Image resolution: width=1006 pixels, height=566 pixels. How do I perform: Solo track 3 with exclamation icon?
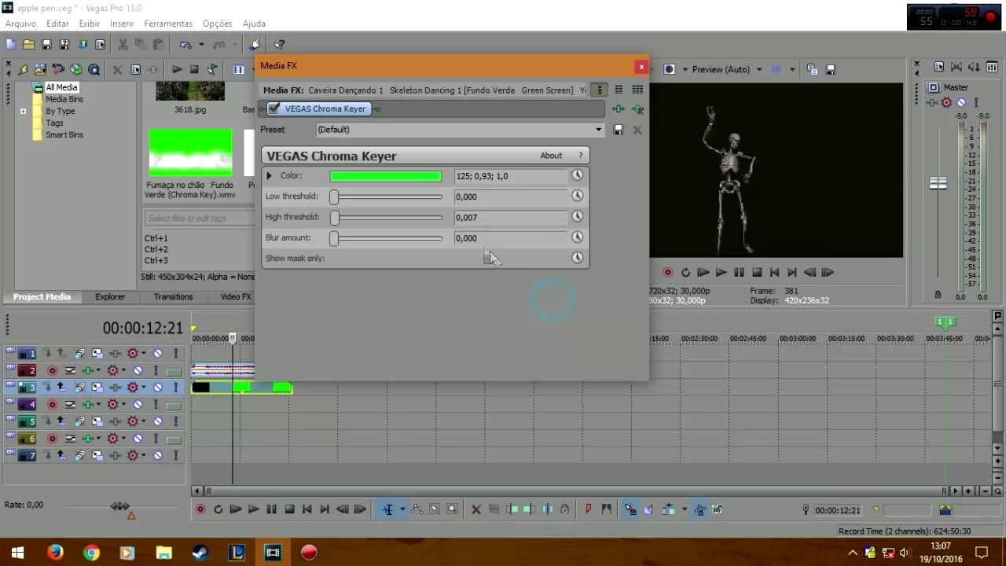click(x=176, y=388)
